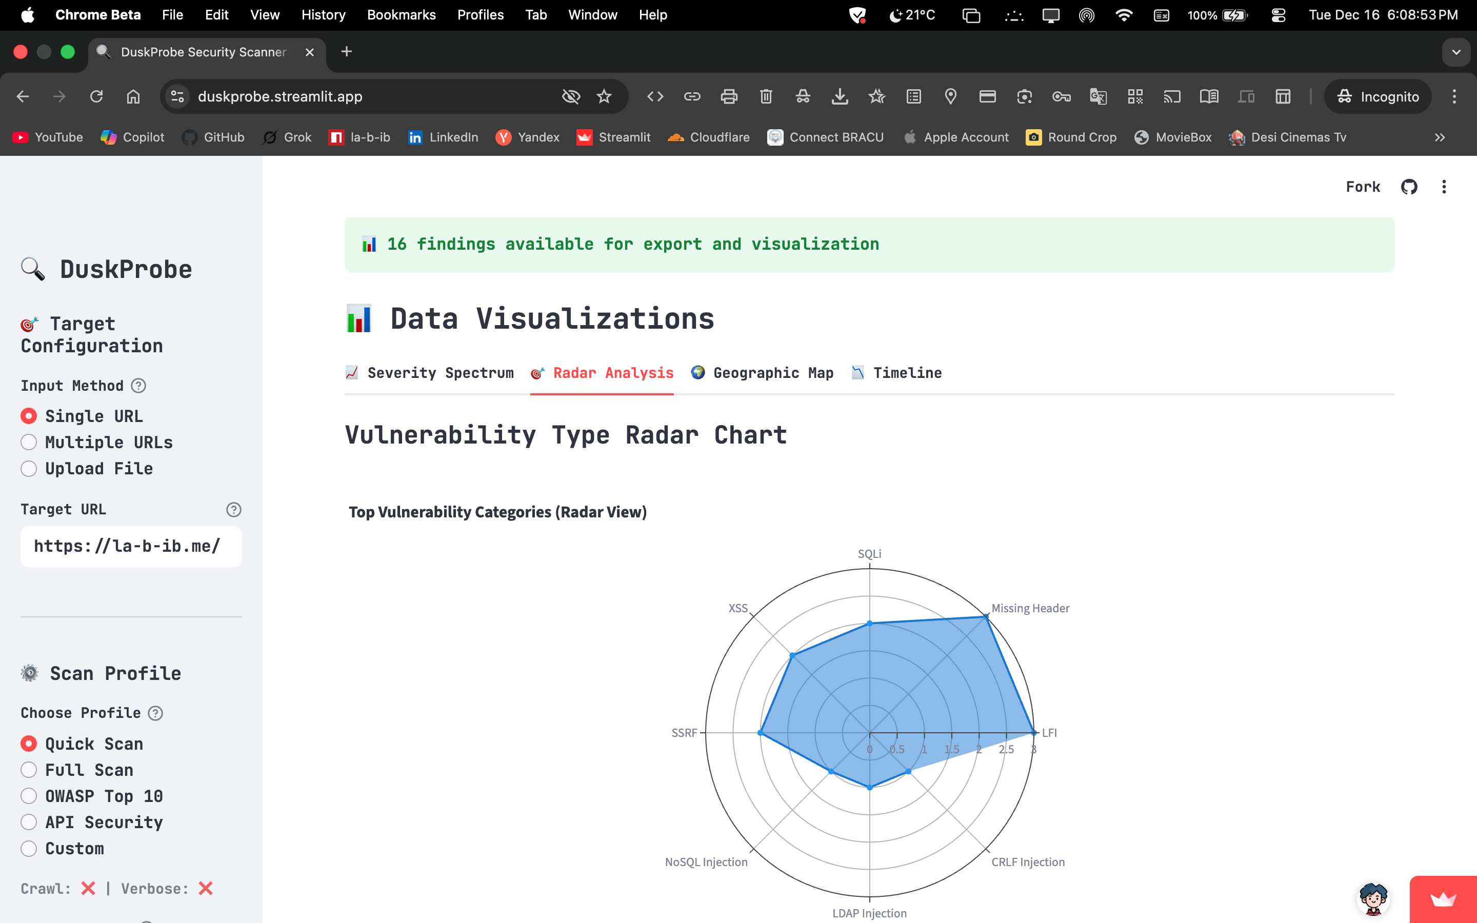Expand the tab search dropdown arrow

click(x=1456, y=52)
